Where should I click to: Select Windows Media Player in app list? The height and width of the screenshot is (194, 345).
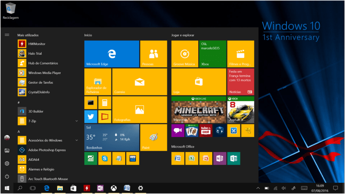pyautogui.click(x=44, y=73)
